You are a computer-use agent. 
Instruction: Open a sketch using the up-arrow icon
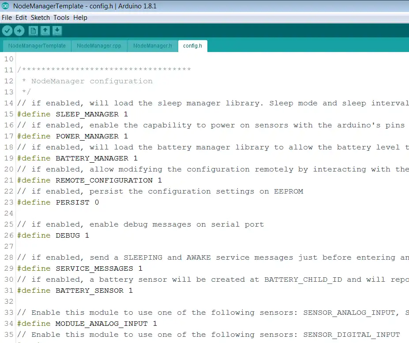[45, 31]
